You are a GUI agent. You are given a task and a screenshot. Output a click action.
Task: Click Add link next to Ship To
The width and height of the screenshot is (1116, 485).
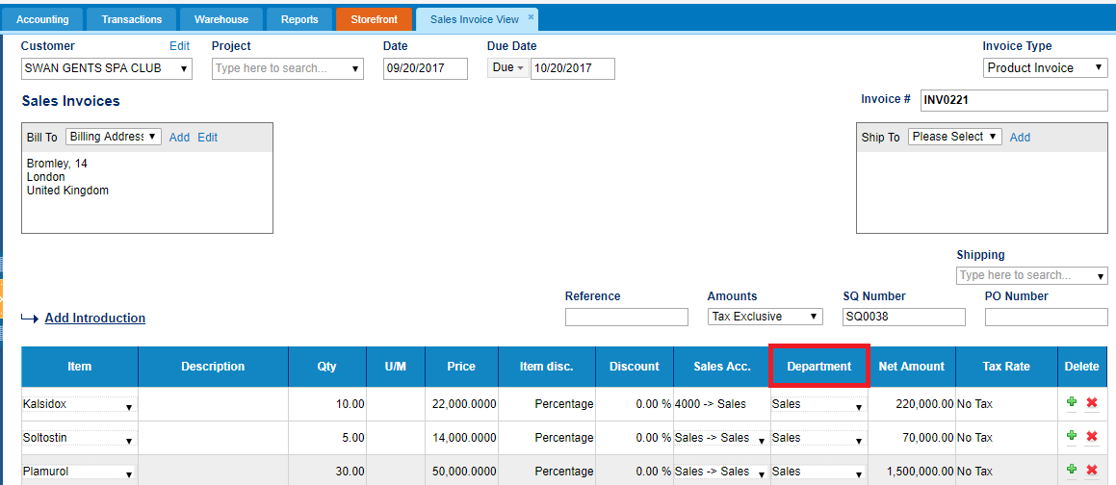[1020, 138]
